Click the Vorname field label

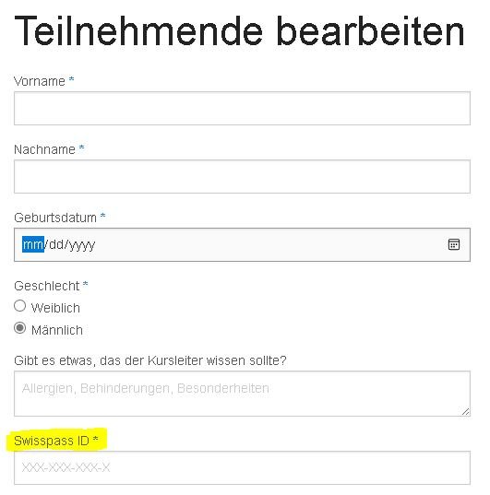(x=40, y=81)
